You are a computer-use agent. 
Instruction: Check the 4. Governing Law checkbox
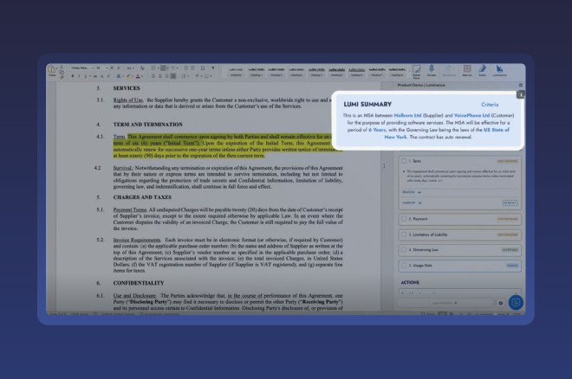coord(404,250)
